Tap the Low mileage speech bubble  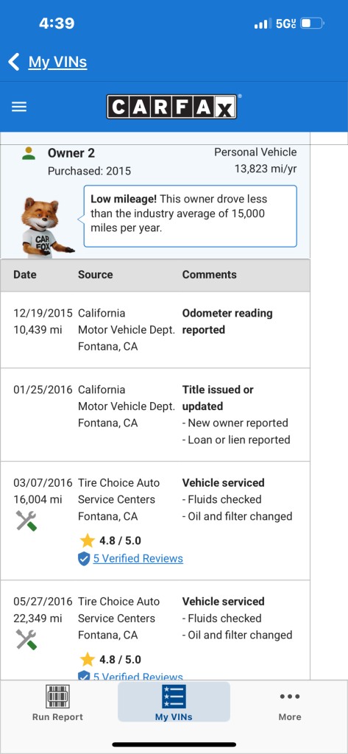pos(191,216)
